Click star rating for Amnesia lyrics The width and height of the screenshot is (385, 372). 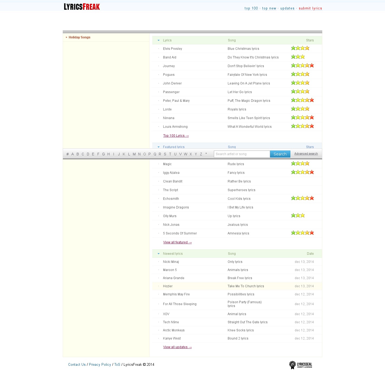click(303, 233)
